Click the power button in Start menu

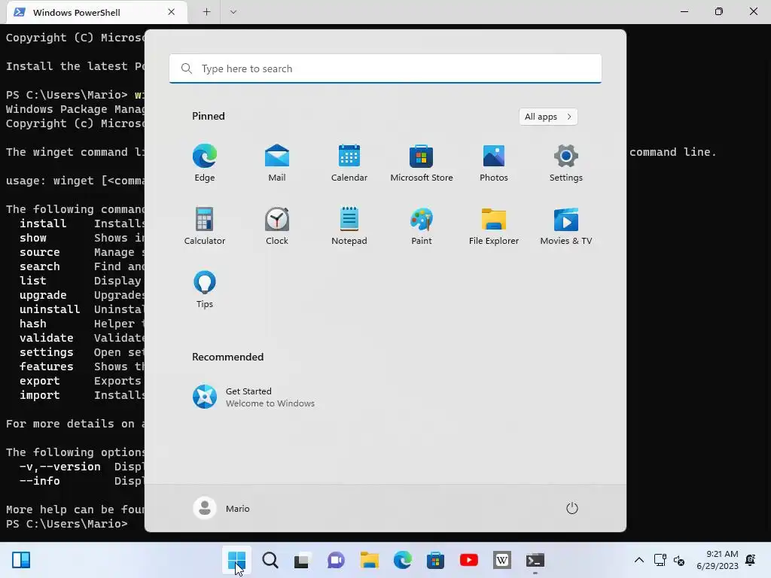click(x=572, y=508)
